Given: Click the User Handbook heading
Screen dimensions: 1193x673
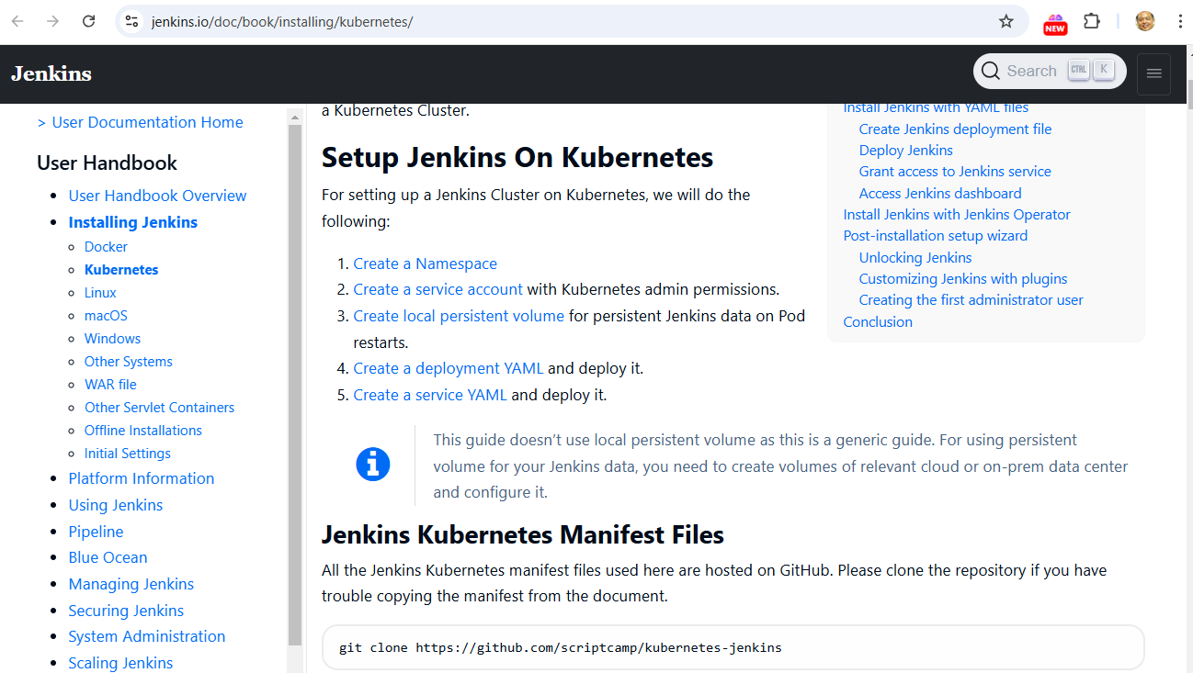Looking at the screenshot, I should click(107, 163).
